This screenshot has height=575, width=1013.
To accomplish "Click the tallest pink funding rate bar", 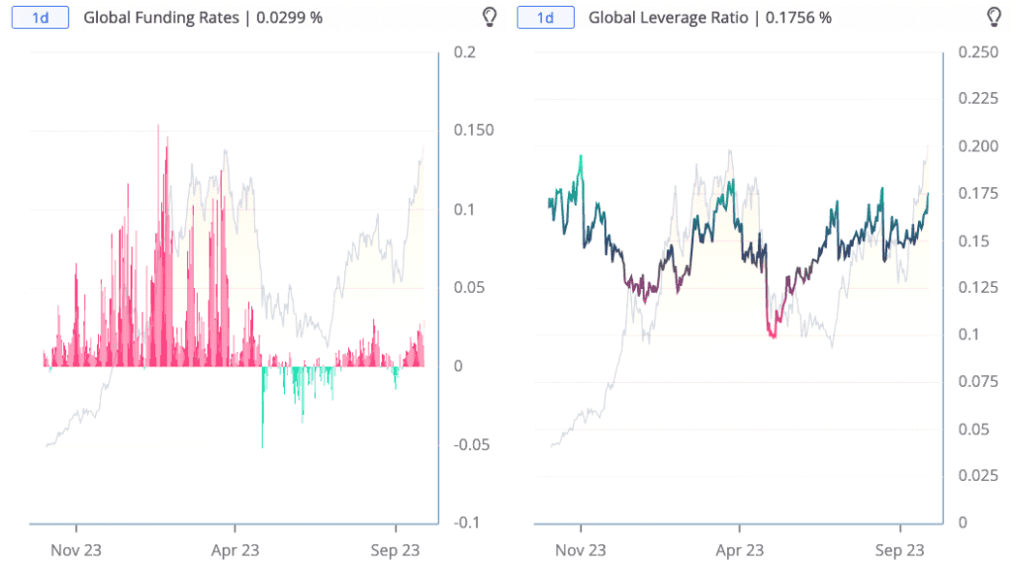I will pyautogui.click(x=158, y=198).
